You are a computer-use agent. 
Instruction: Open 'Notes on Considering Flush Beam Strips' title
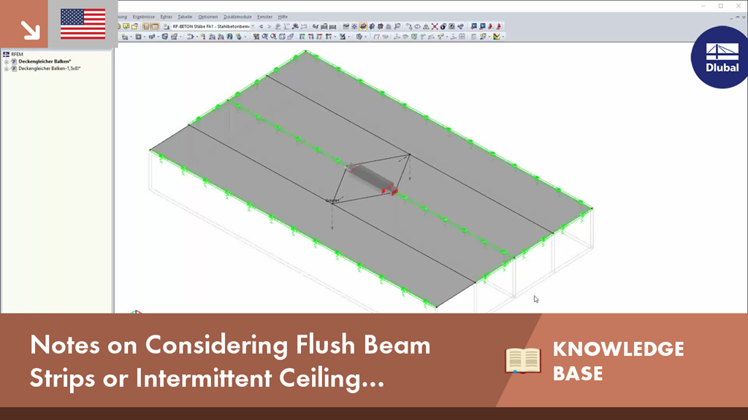pyautogui.click(x=230, y=361)
